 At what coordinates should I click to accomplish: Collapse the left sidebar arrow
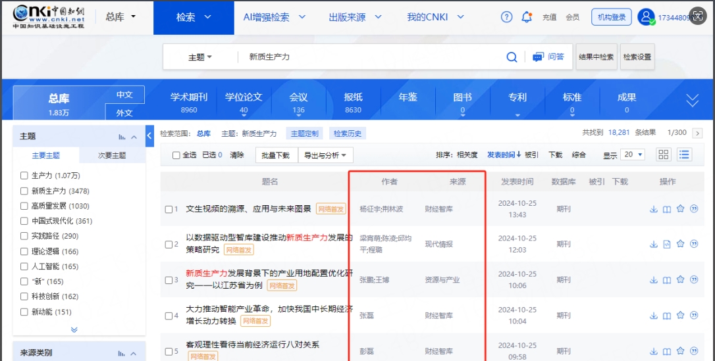(149, 135)
